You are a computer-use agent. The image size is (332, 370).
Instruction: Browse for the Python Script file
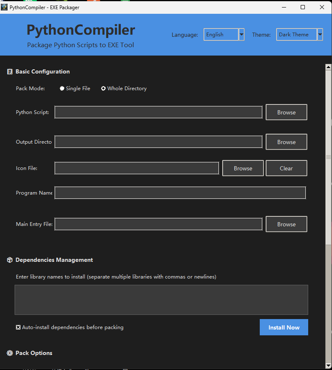tap(286, 112)
